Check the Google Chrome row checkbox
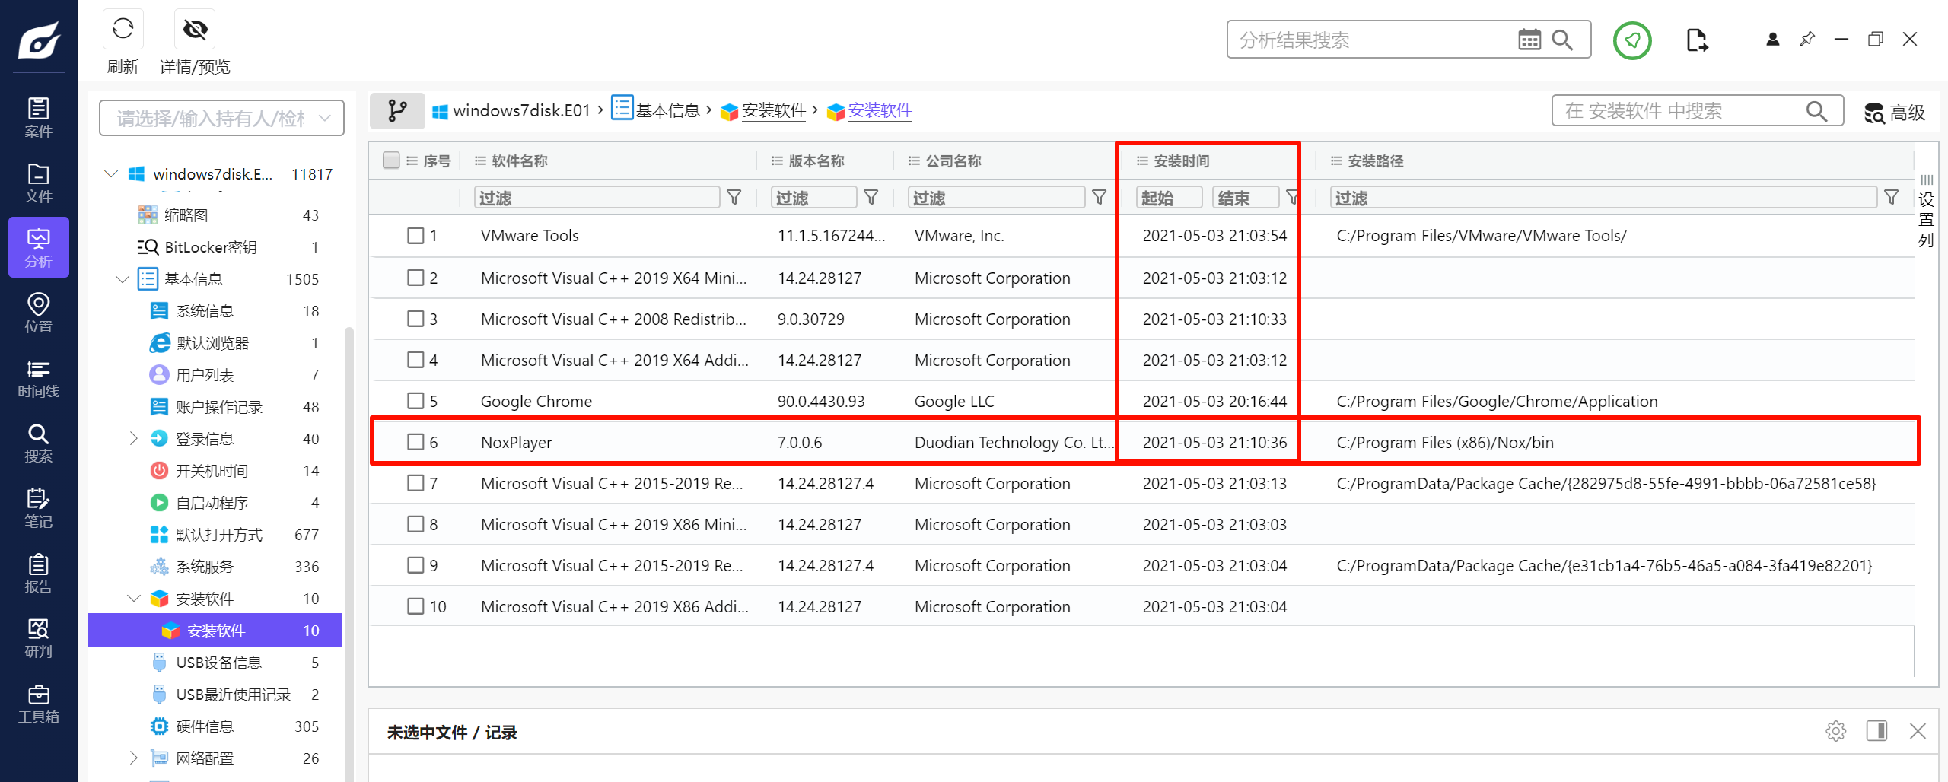This screenshot has height=782, width=1948. [415, 401]
